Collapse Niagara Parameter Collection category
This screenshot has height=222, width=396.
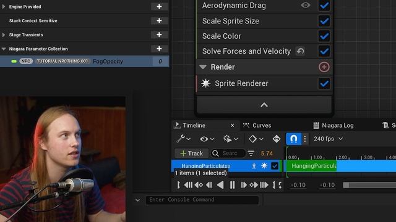[x=4, y=49]
